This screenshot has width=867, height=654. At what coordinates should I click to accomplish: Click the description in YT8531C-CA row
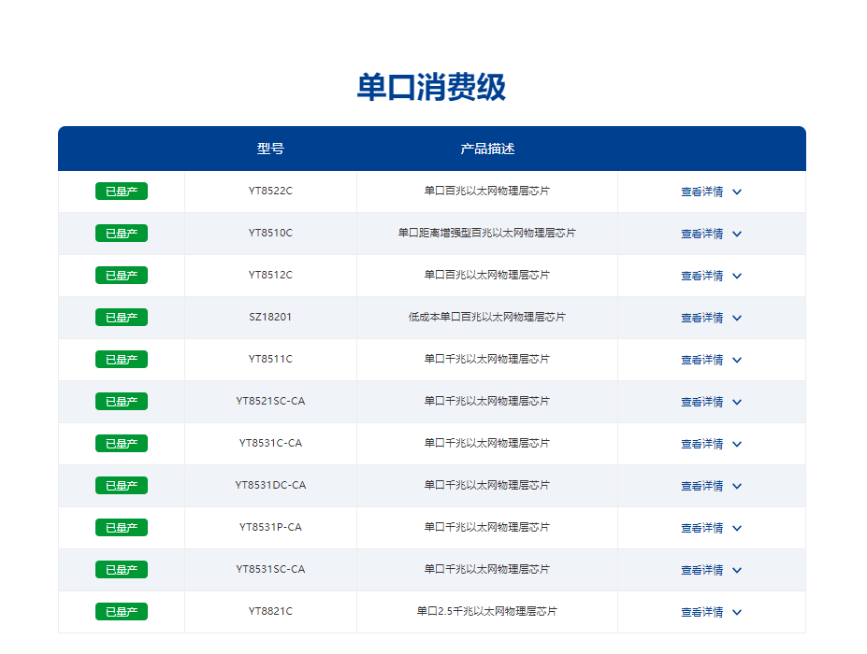(487, 443)
